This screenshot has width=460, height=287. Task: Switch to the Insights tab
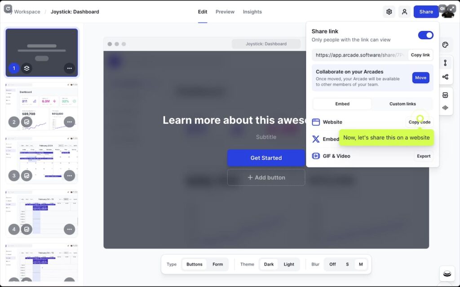pos(252,12)
